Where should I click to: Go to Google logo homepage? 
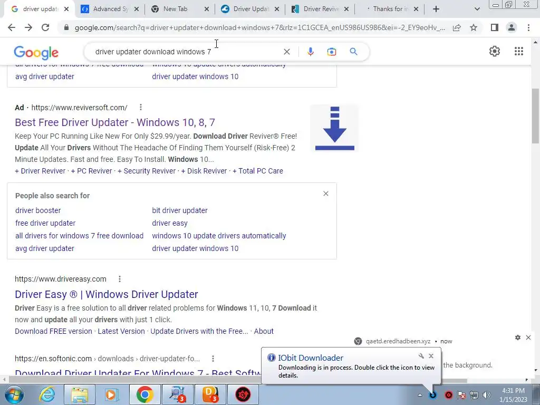point(36,52)
